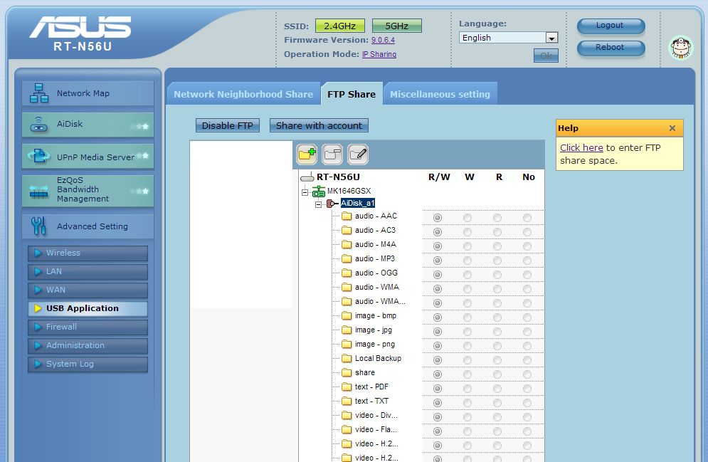This screenshot has height=462, width=708.
Task: Collapse the AiDisk_a1 partition node
Action: (x=319, y=204)
